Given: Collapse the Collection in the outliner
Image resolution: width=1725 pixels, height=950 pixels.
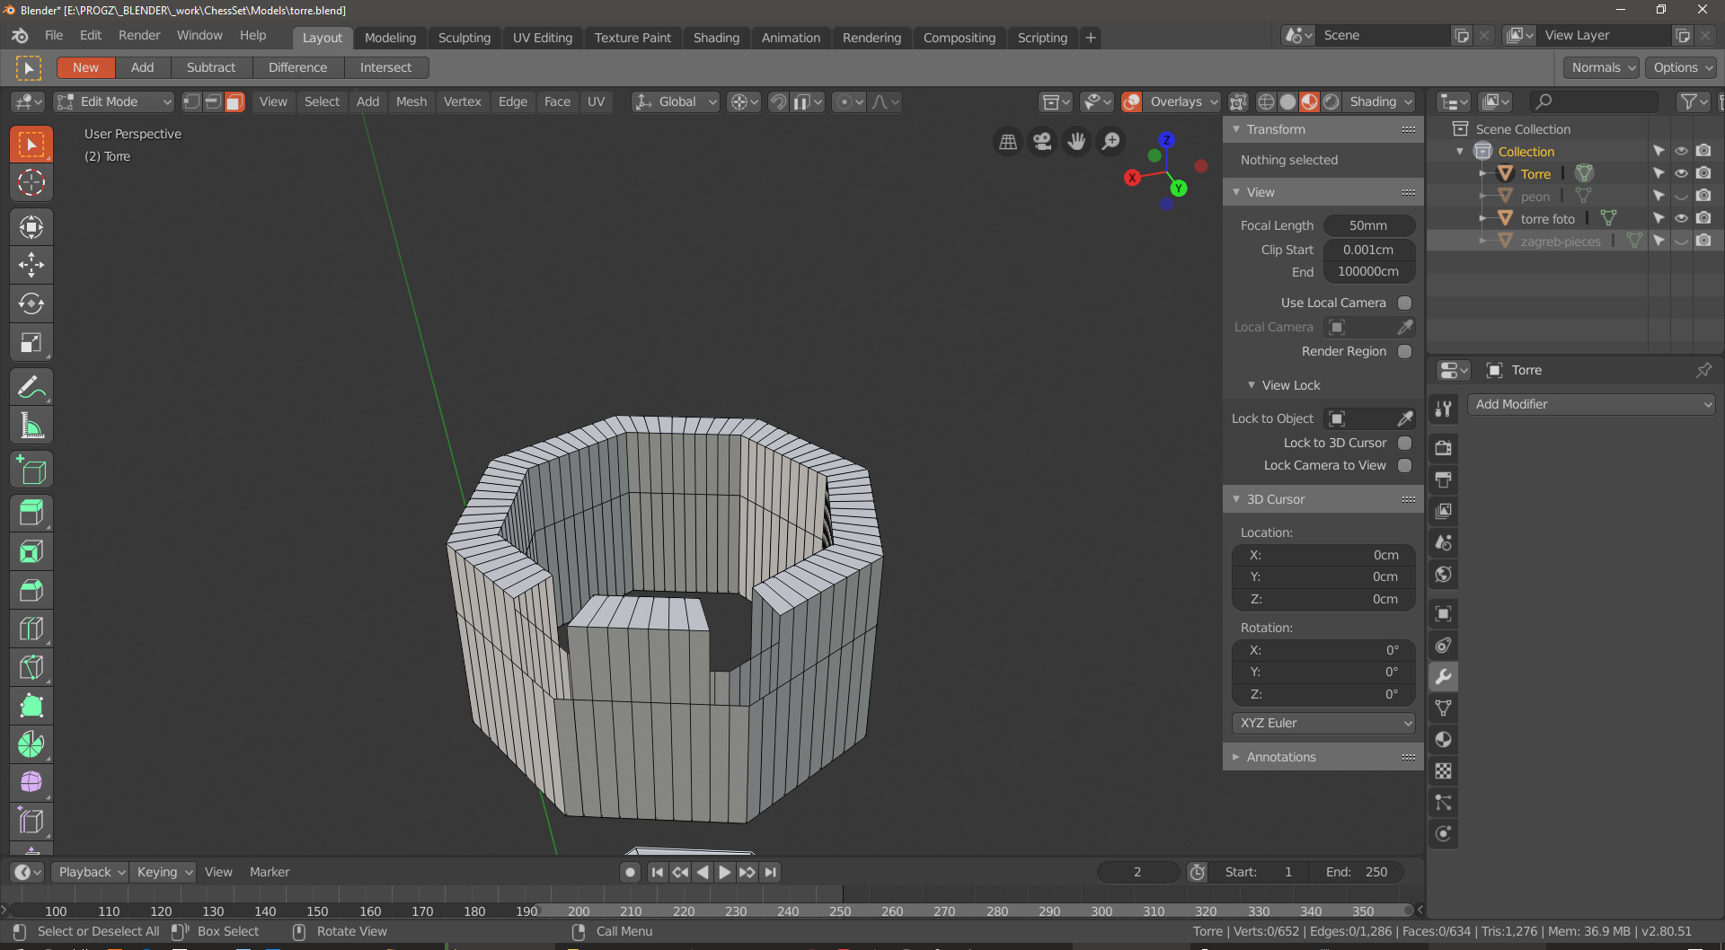Looking at the screenshot, I should pyautogui.click(x=1460, y=151).
